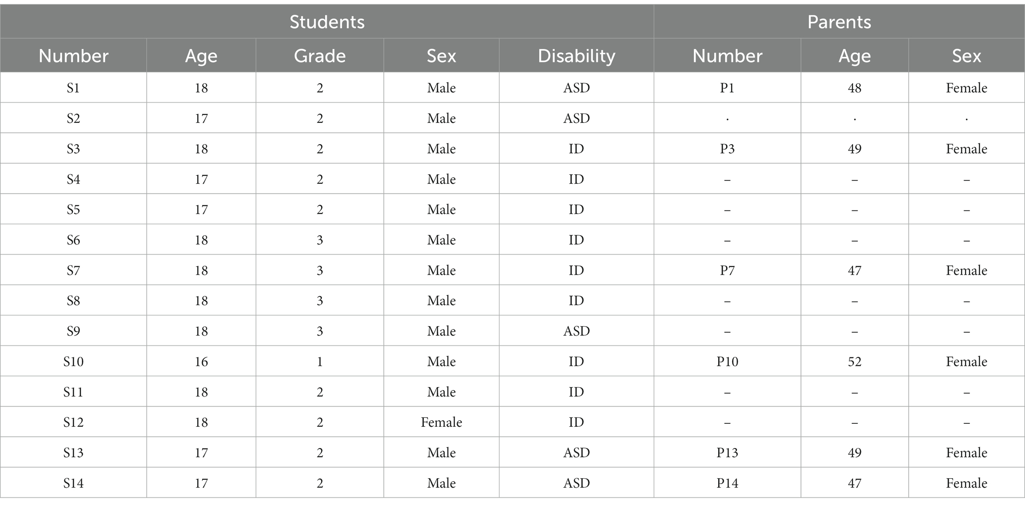Select the S14 student number cell

coord(73,483)
